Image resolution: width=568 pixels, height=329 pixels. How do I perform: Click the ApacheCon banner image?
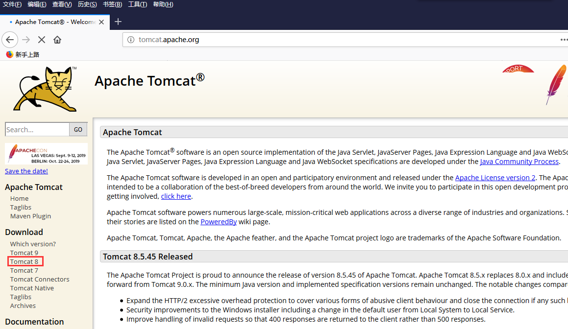(x=46, y=154)
